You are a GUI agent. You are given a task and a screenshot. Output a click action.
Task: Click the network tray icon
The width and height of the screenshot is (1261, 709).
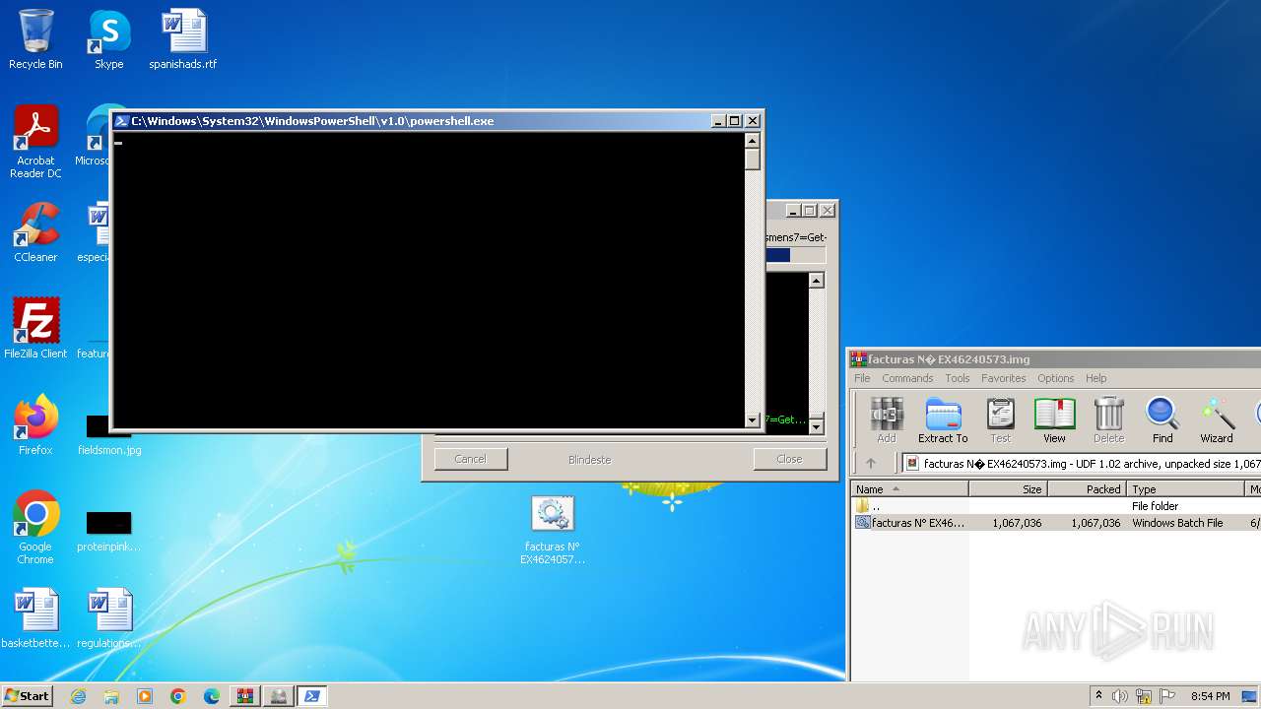(x=1144, y=696)
